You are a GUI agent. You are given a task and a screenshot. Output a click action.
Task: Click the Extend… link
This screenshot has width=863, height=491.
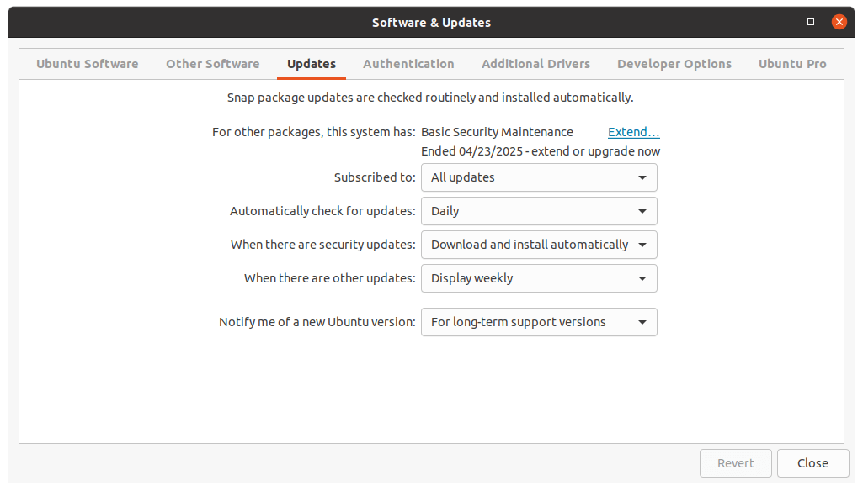(x=633, y=132)
